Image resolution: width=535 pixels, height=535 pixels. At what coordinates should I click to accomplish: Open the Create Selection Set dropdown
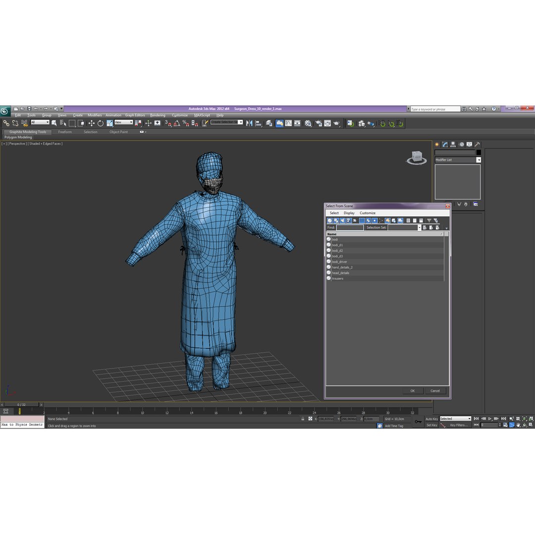pyautogui.click(x=241, y=122)
